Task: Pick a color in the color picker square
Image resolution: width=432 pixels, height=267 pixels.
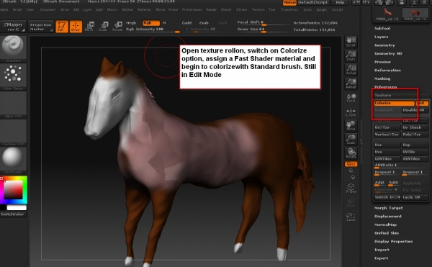Action: pyautogui.click(x=13, y=190)
